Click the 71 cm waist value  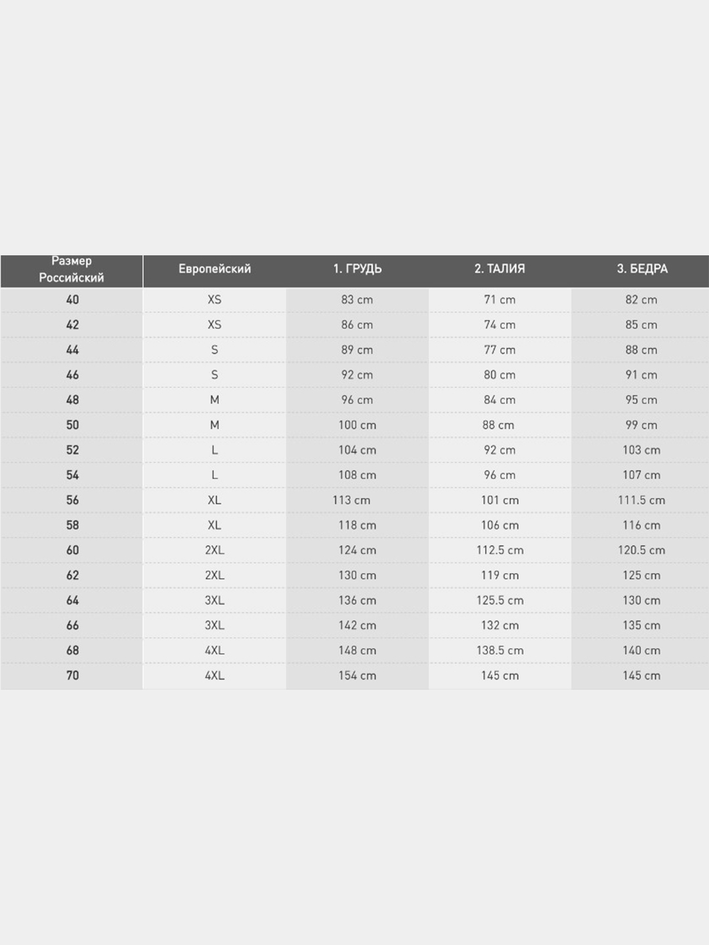(500, 300)
